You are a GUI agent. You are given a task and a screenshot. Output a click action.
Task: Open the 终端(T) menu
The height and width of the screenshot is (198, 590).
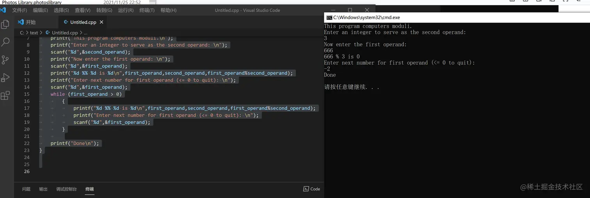tap(147, 10)
